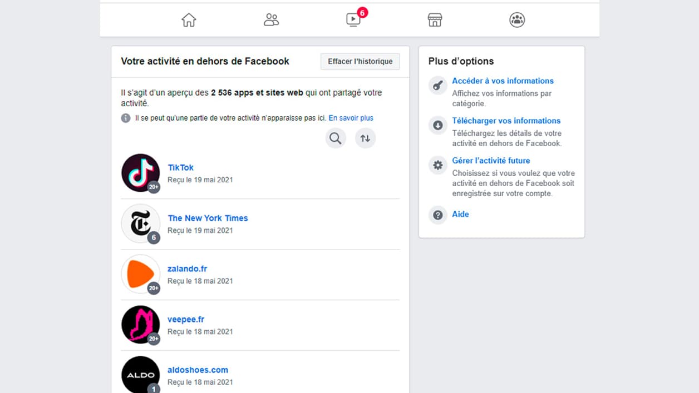This screenshot has height=393, width=699.
Task: Open The New York Times activity entry
Action: [x=208, y=218]
